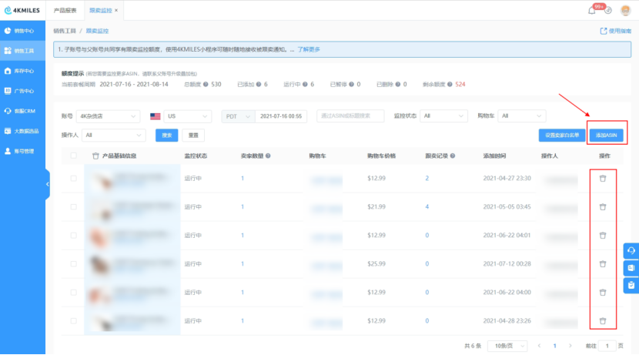Open the floating customer service headset icon
This screenshot has width=639, height=355.
point(631,251)
